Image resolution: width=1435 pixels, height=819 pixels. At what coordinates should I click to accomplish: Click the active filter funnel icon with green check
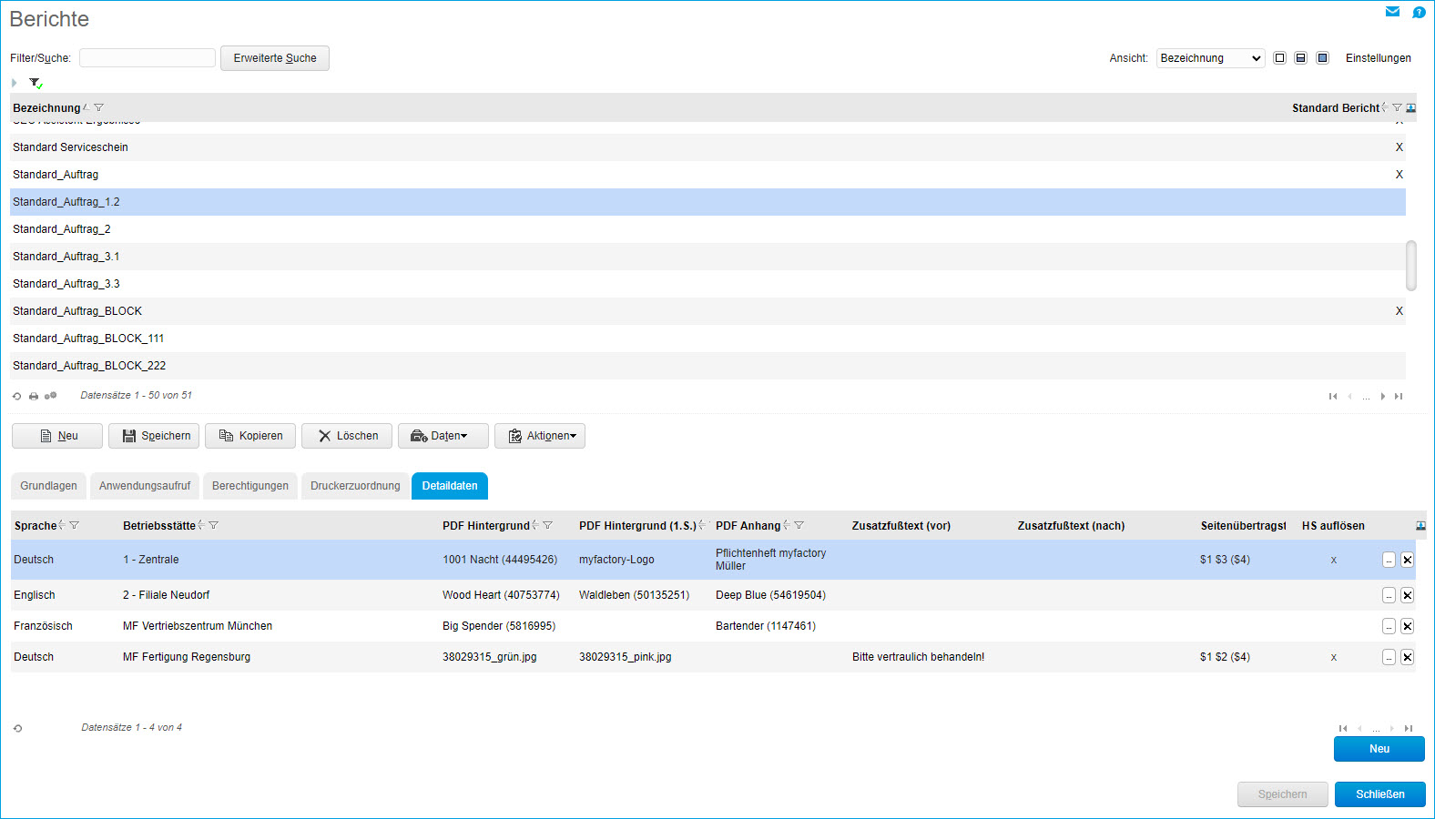(x=36, y=83)
